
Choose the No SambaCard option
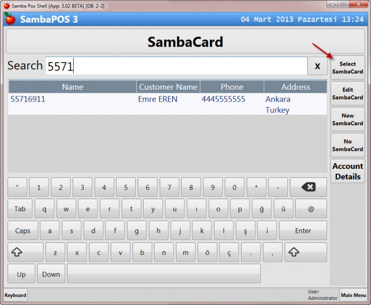point(347,146)
